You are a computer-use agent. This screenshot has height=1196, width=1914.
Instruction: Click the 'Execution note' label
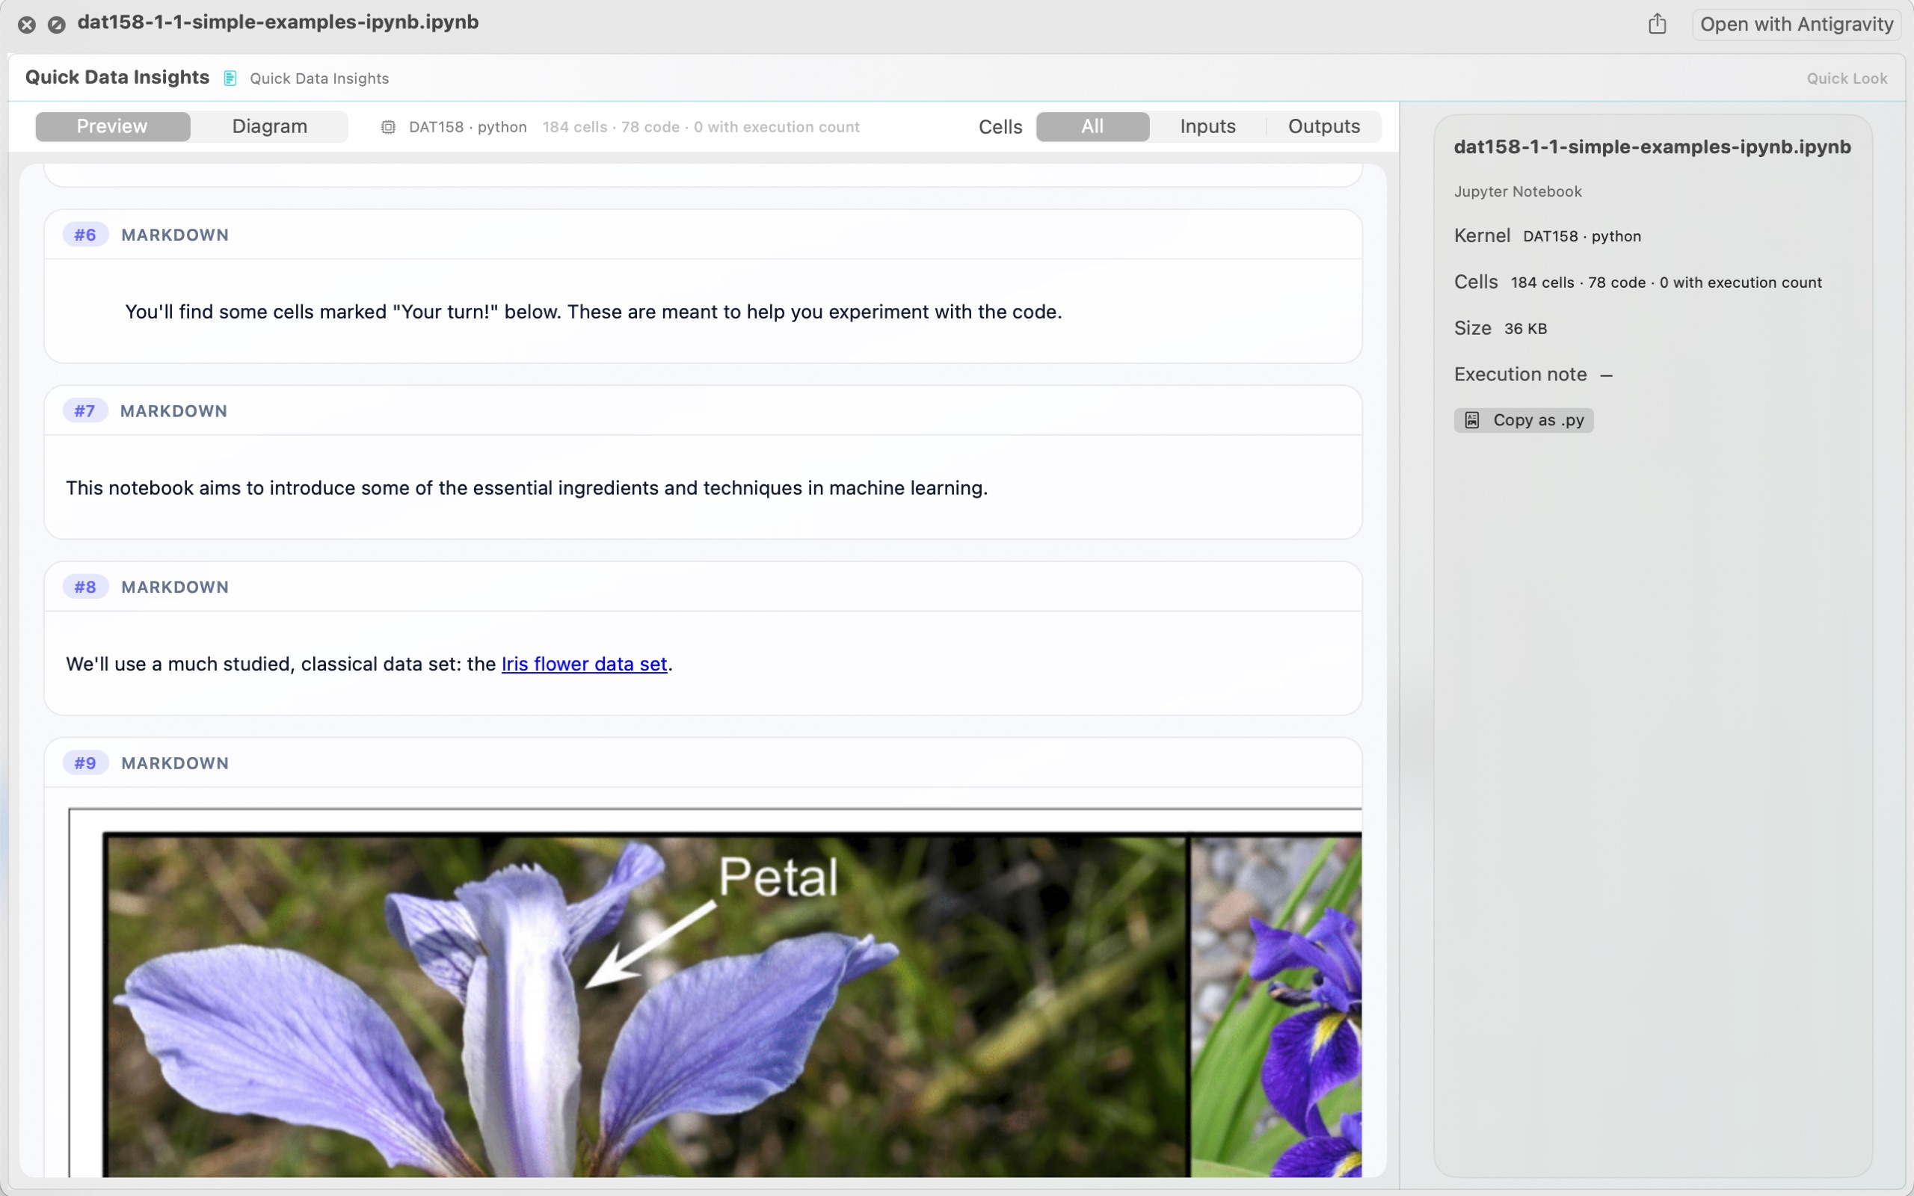pyautogui.click(x=1520, y=374)
